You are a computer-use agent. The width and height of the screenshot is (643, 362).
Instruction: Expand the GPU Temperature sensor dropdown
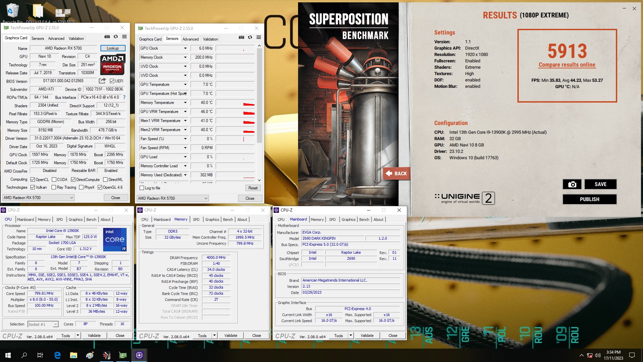coord(185,84)
